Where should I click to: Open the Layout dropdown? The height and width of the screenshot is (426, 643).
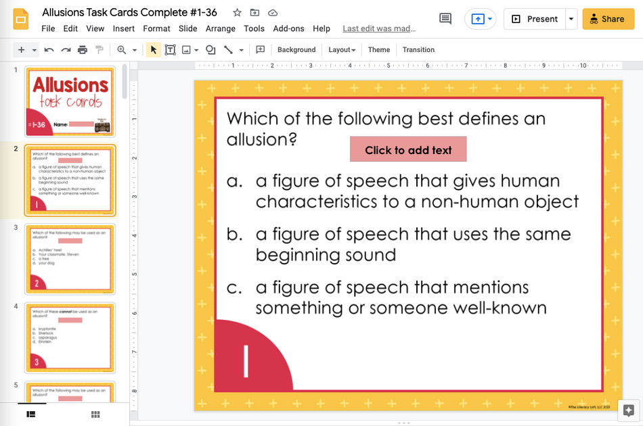341,49
